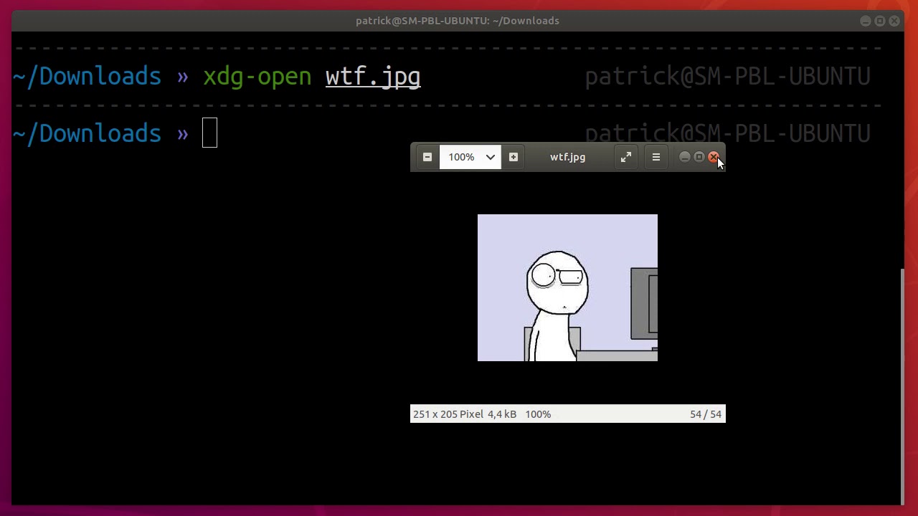Click the terminal cursor at the prompt

point(209,133)
